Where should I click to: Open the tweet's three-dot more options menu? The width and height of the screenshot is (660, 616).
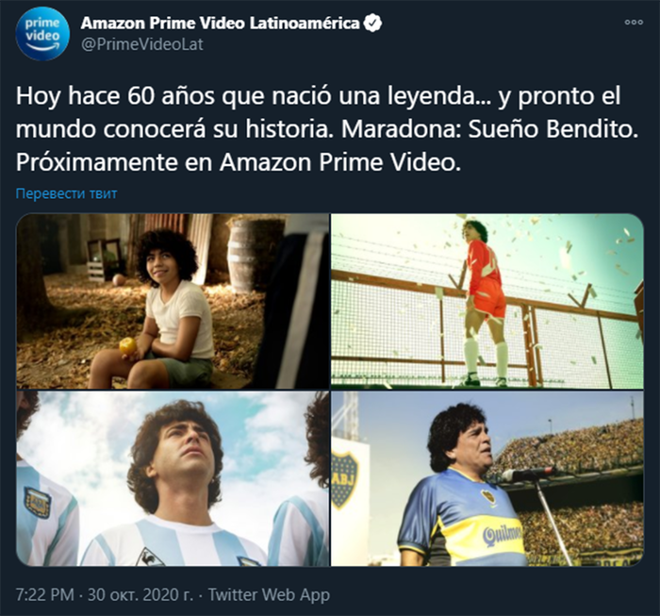(x=634, y=23)
